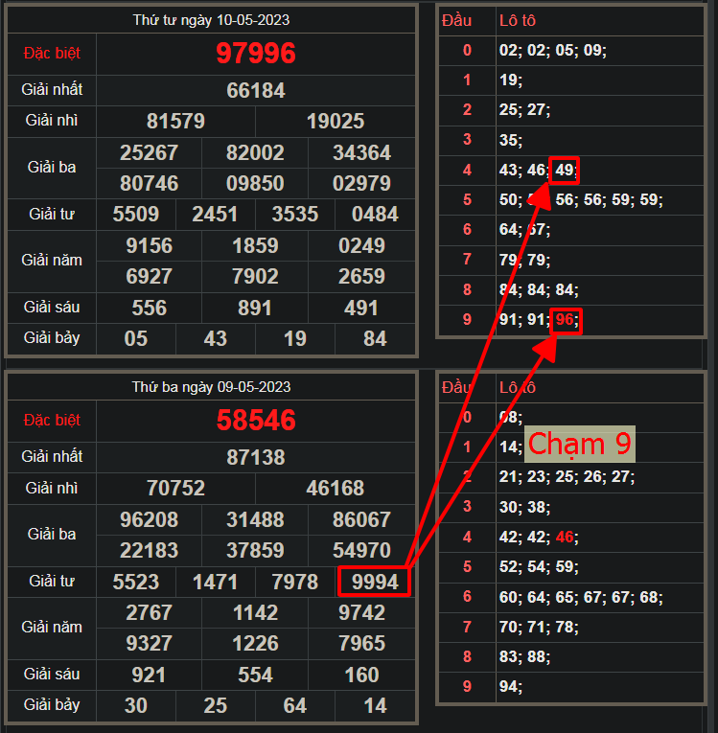
Task: Click Giải sáu number 921
Action: pos(149,675)
